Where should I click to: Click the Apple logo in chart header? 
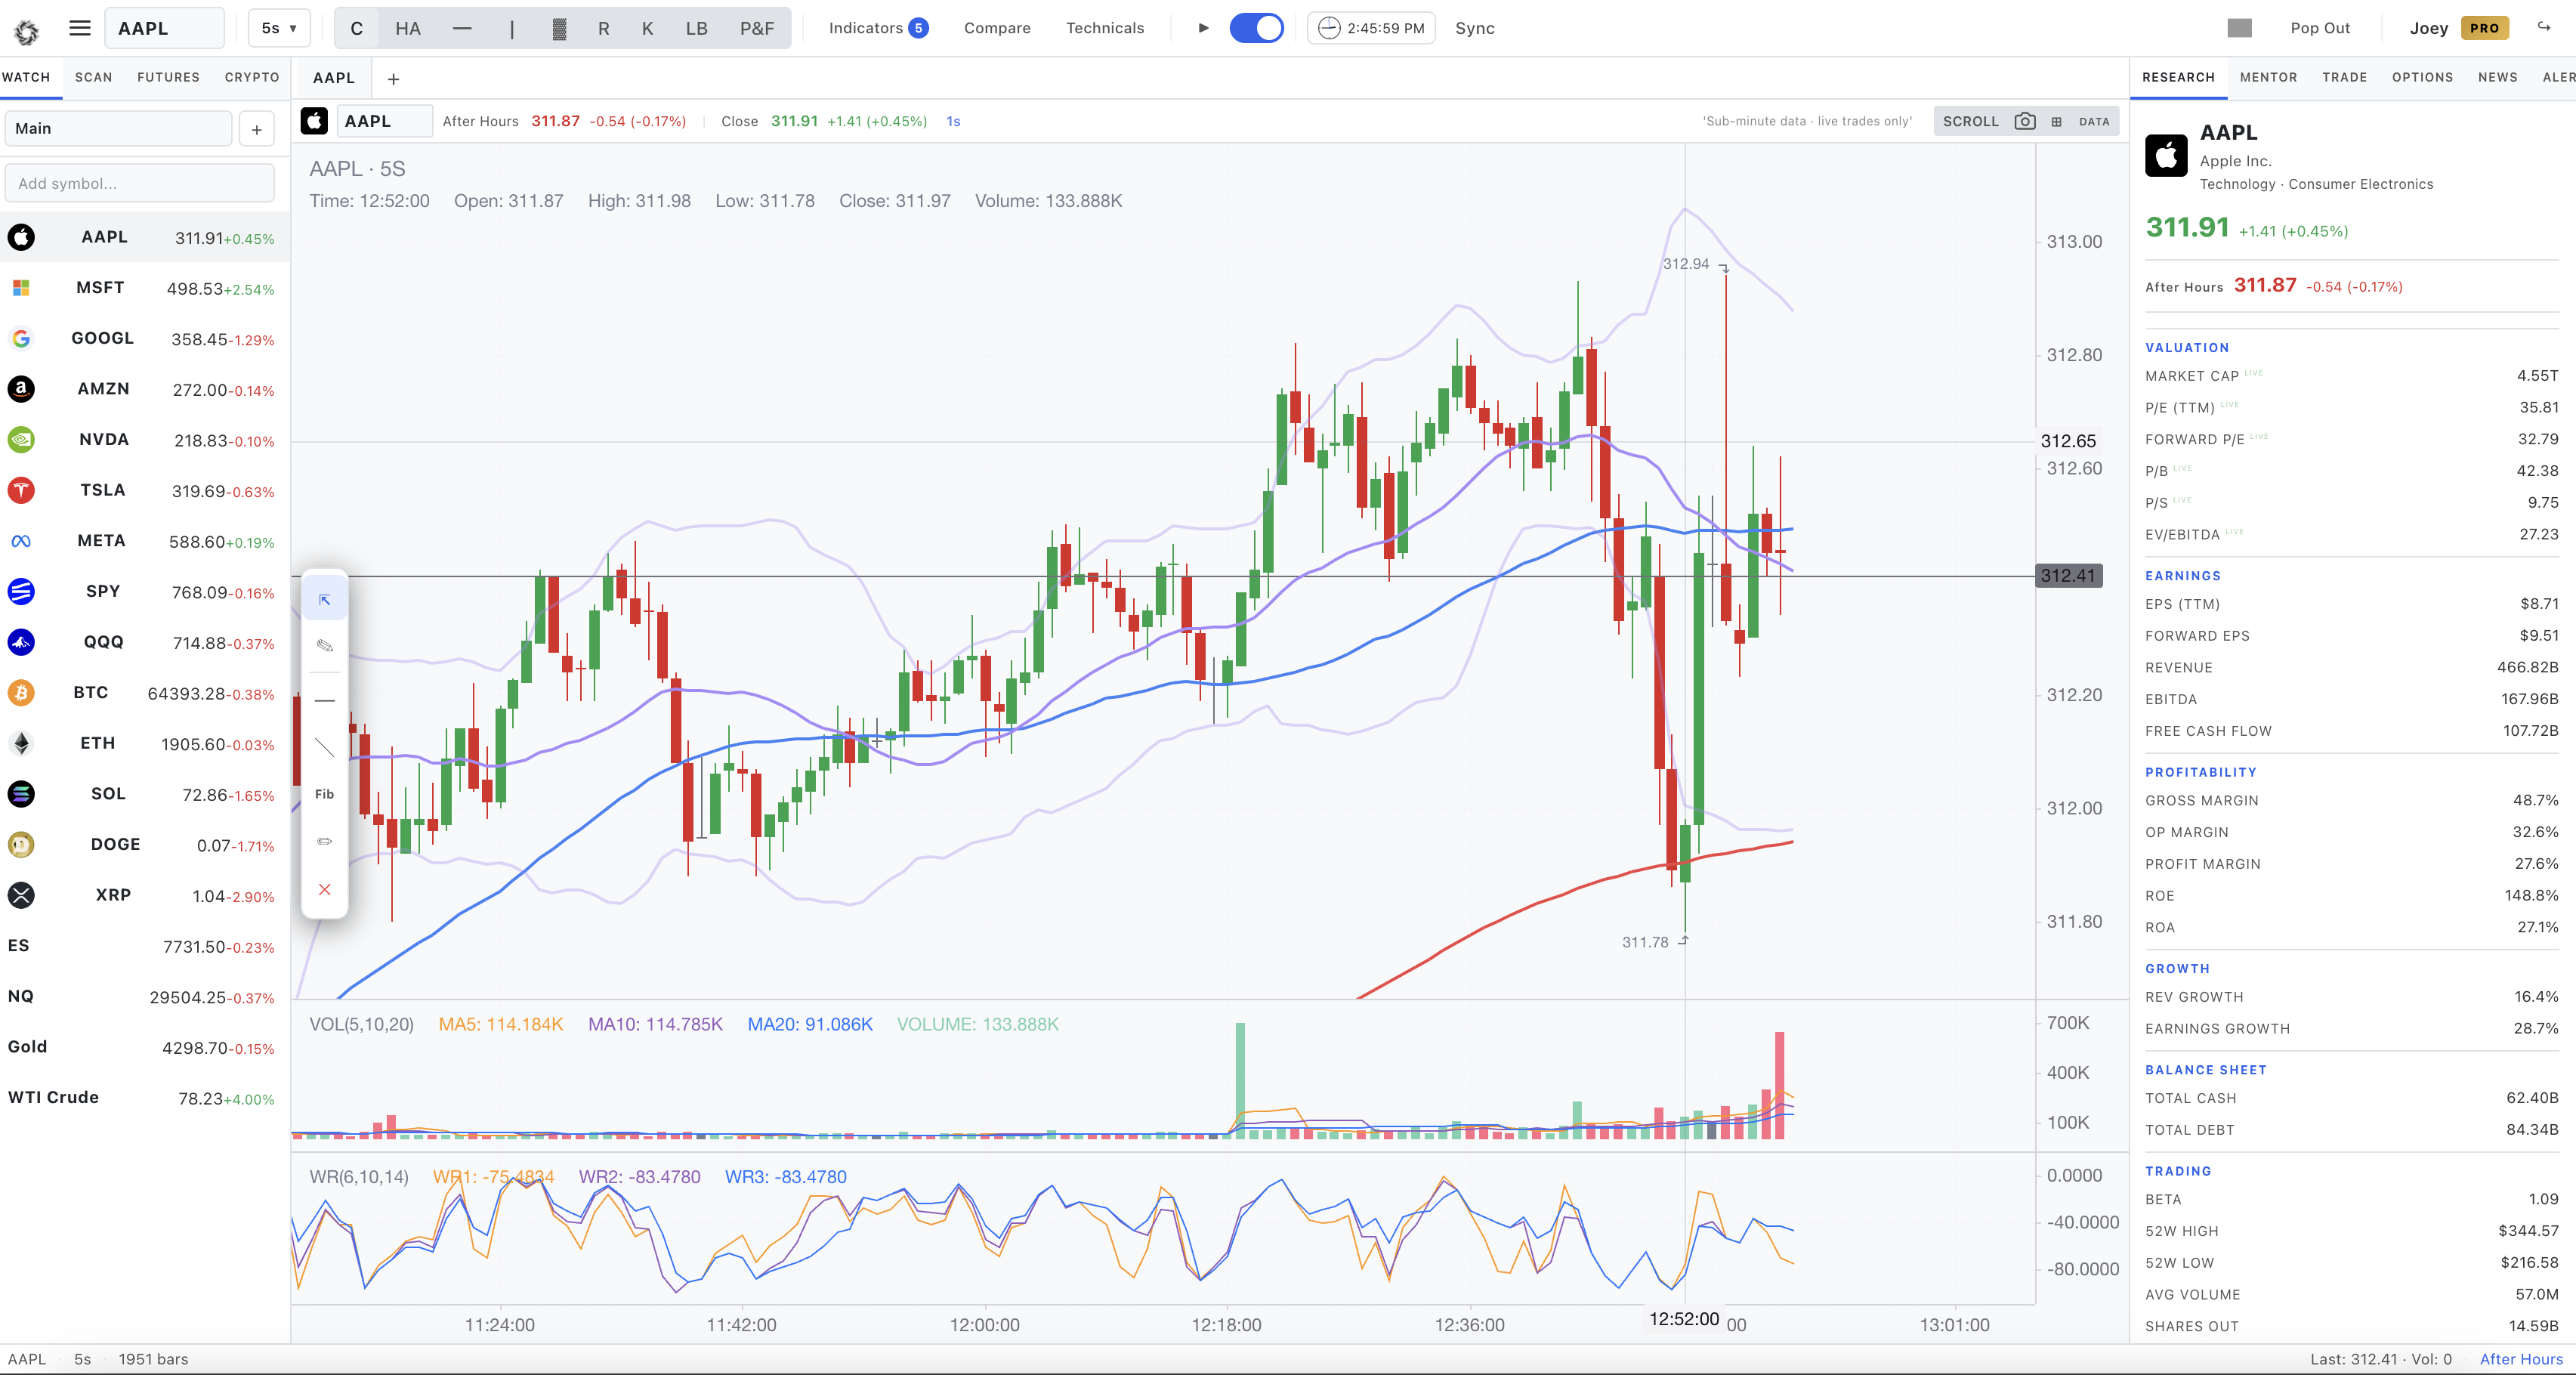314,121
